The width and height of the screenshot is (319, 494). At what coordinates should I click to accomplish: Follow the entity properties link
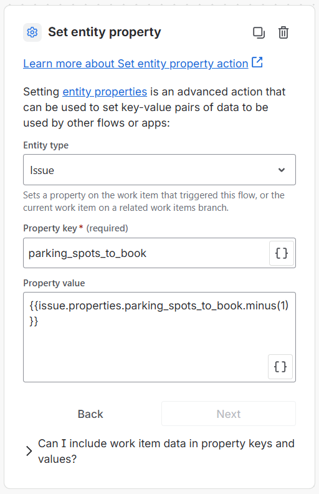[105, 92]
